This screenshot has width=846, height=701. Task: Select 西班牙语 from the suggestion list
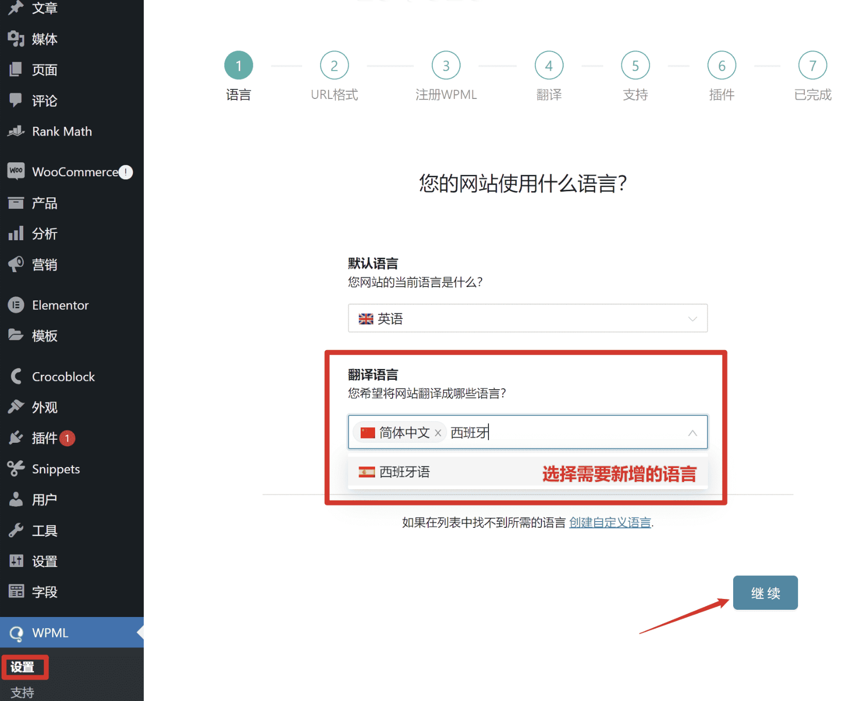pyautogui.click(x=404, y=472)
